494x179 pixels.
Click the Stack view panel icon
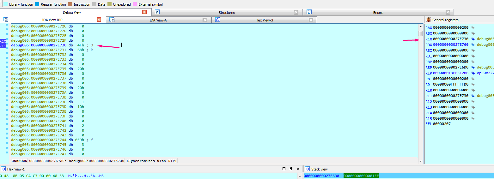pyautogui.click(x=308, y=169)
